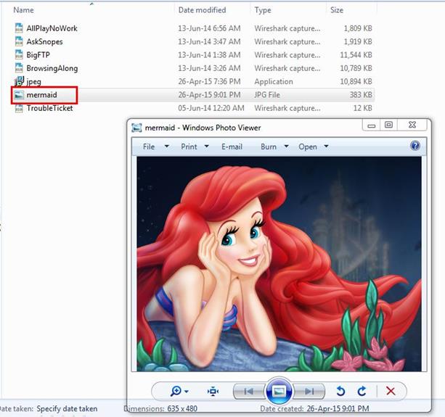
Task: Select the mermaid JPG file
Action: click(x=41, y=95)
